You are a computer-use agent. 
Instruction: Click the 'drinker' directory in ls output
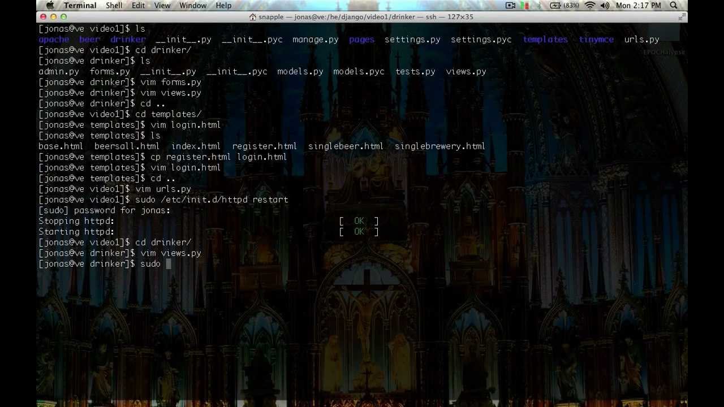point(128,40)
